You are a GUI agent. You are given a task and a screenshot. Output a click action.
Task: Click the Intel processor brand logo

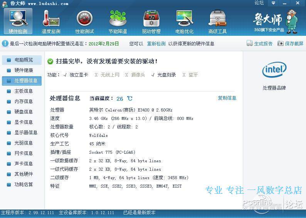(x=274, y=70)
